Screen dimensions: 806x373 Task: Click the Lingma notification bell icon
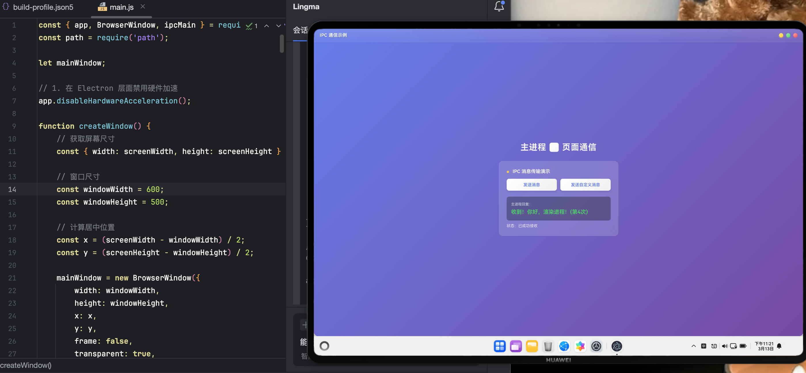(499, 6)
